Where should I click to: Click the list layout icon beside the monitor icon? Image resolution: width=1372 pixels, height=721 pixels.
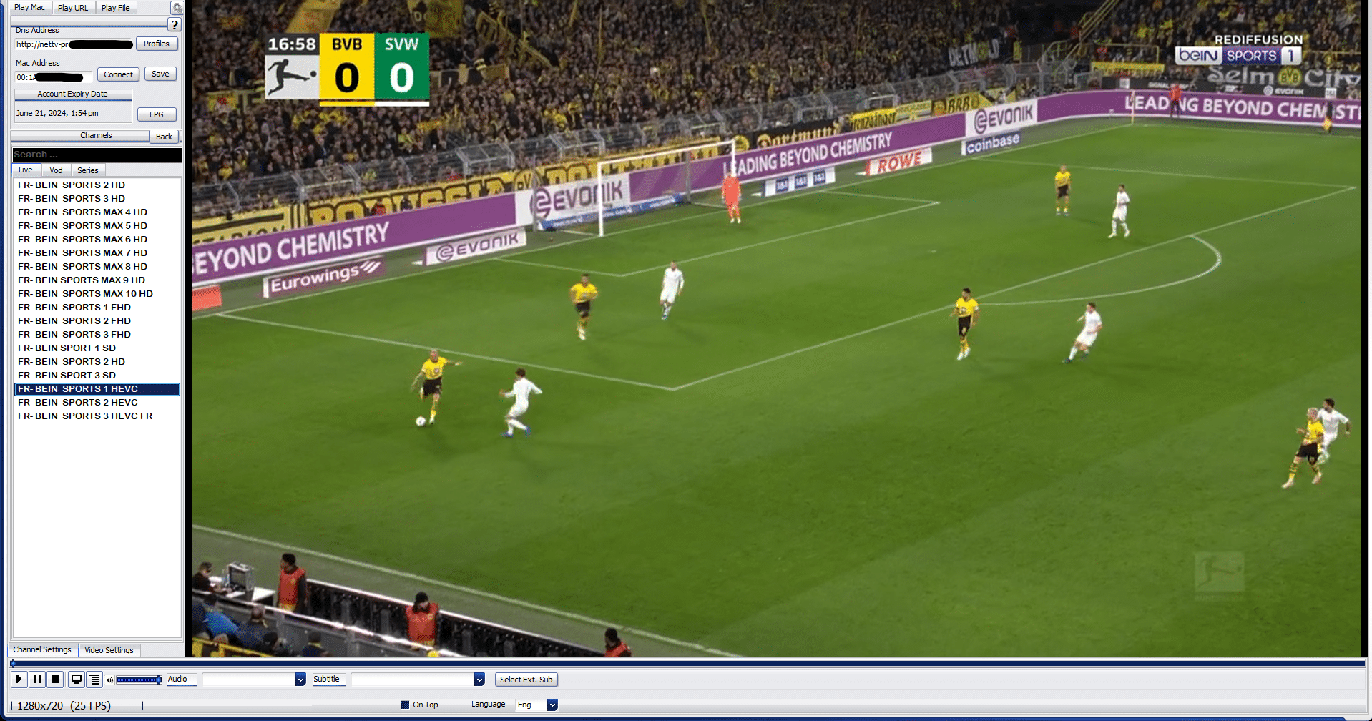click(94, 680)
